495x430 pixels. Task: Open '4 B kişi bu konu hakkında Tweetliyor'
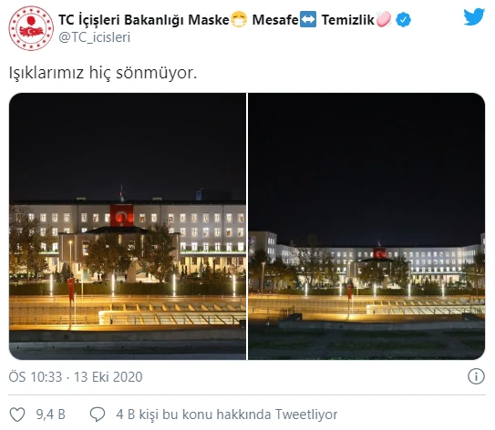227,415
